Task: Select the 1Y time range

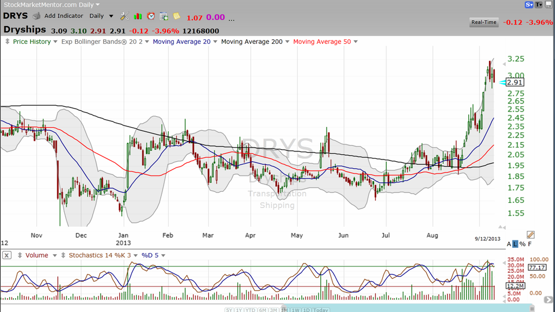Action: pyautogui.click(x=239, y=310)
